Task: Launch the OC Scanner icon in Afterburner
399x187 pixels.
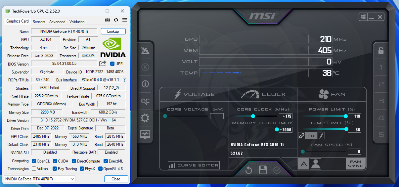Action: click(x=145, y=101)
